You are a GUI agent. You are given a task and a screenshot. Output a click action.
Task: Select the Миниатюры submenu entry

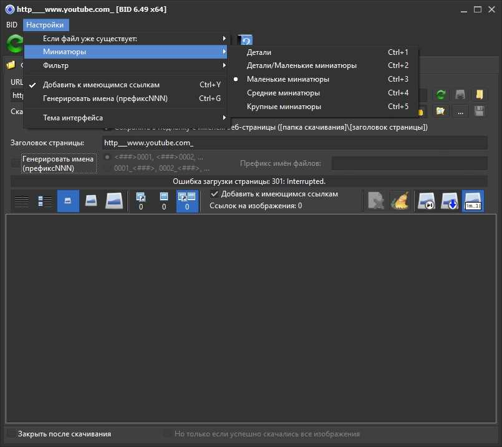(x=125, y=52)
